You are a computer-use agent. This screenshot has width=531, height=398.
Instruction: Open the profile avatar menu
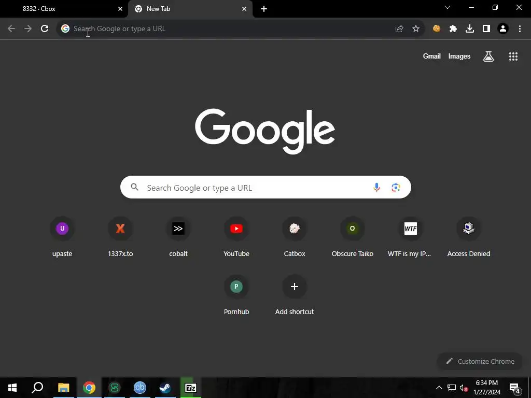[x=503, y=29]
